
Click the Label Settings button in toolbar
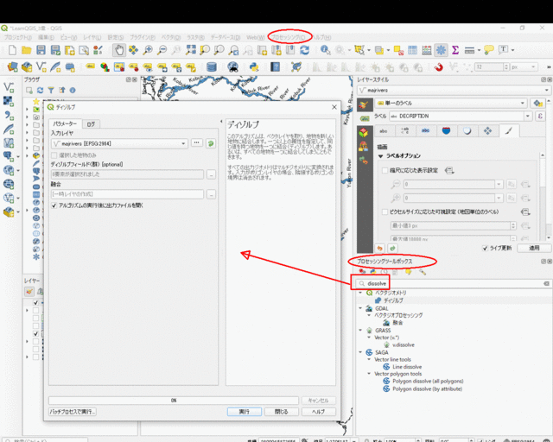pyautogui.click(x=90, y=66)
